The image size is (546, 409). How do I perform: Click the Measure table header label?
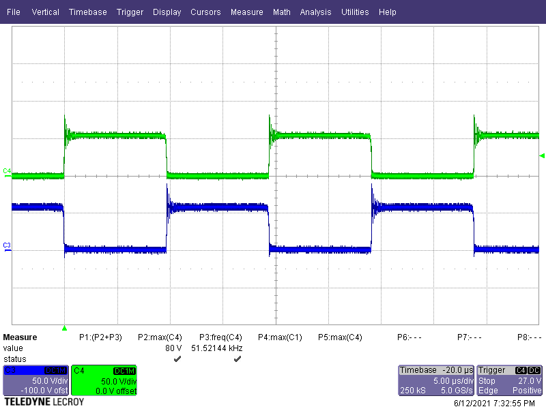click(20, 337)
